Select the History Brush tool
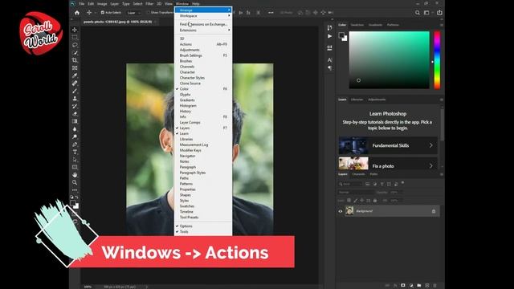Image resolution: width=514 pixels, height=289 pixels. click(x=75, y=106)
